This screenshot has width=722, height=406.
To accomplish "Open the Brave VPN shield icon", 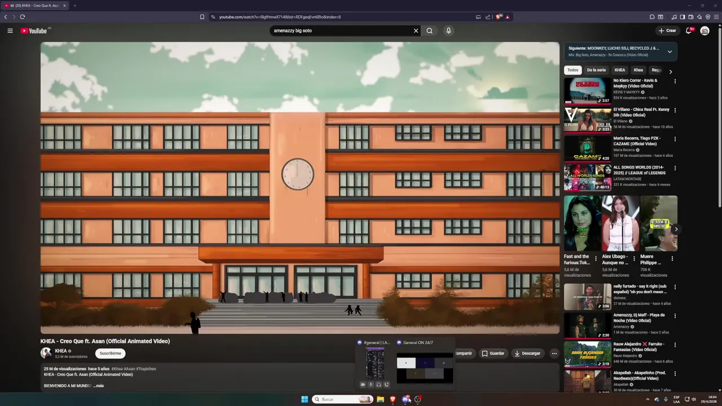I will click(708, 17).
